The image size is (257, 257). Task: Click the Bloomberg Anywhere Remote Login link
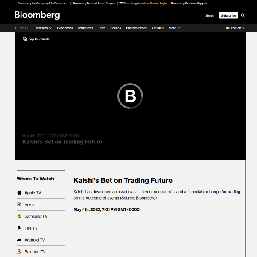(143, 3)
